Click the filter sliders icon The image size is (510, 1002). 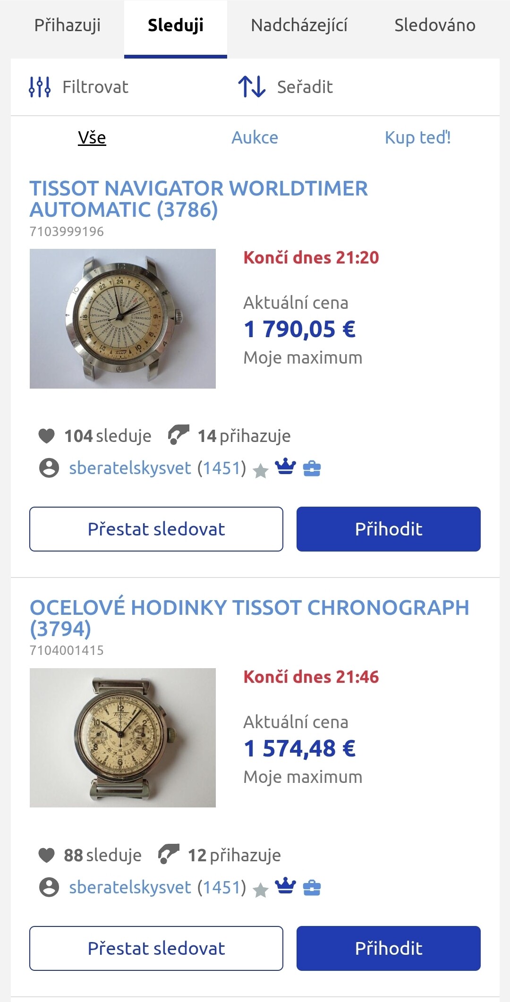point(40,87)
